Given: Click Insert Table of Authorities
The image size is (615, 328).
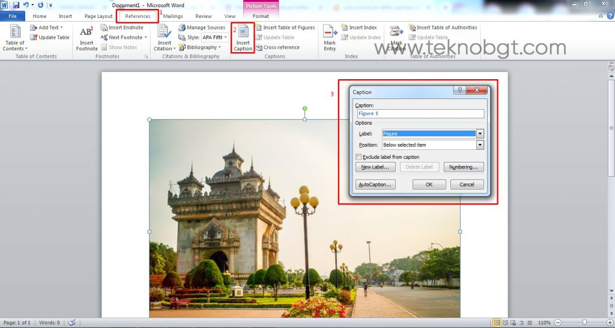Looking at the screenshot, I should 443,28.
